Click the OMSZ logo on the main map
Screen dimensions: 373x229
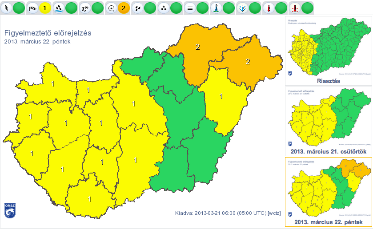click(10, 210)
